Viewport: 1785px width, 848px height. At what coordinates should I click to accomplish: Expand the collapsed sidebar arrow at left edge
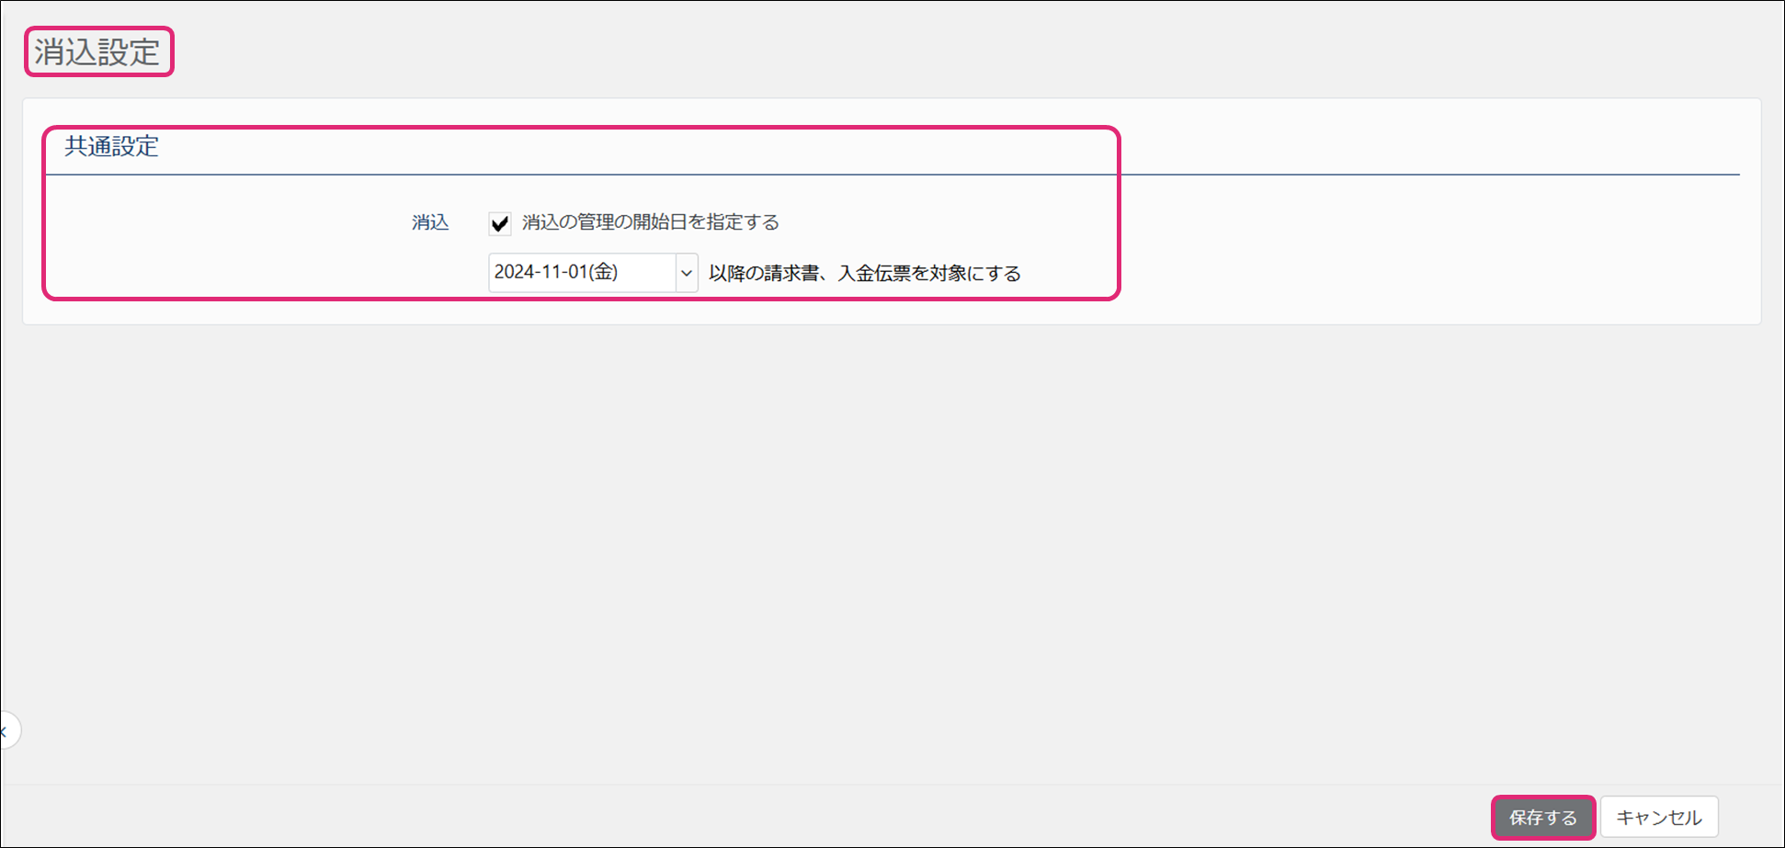pos(7,731)
